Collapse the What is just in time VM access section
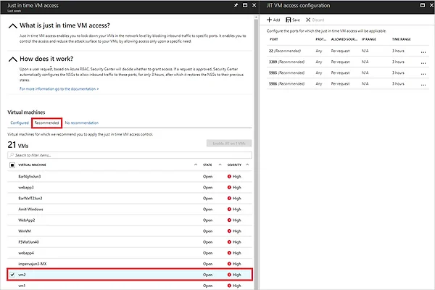The width and height of the screenshot is (435, 290). pyautogui.click(x=13, y=26)
